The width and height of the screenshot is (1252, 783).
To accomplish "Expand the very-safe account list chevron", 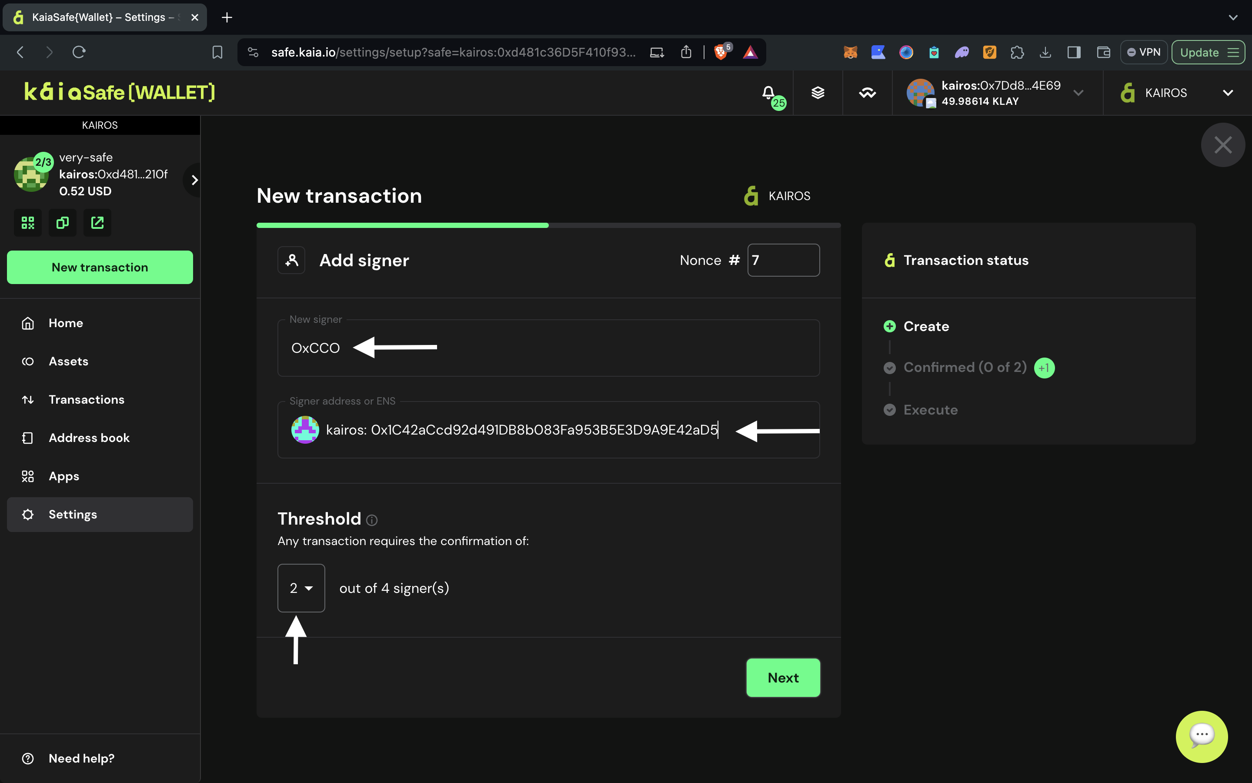I will 195,180.
